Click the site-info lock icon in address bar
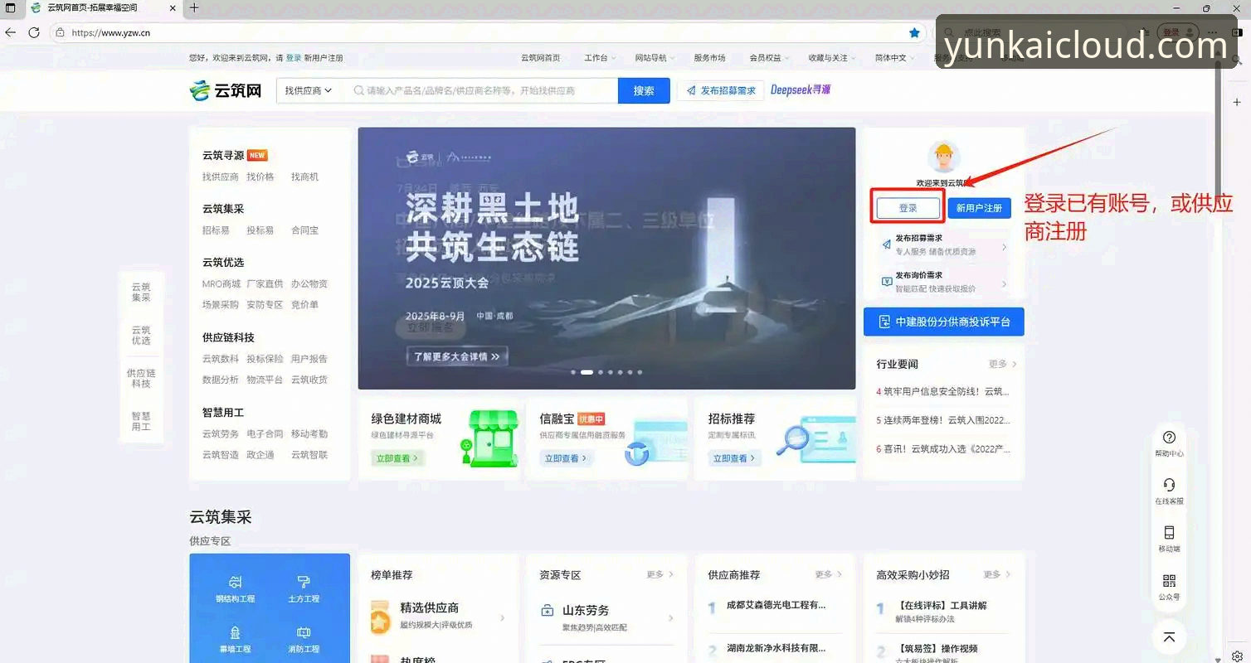This screenshot has width=1251, height=663. tap(60, 33)
